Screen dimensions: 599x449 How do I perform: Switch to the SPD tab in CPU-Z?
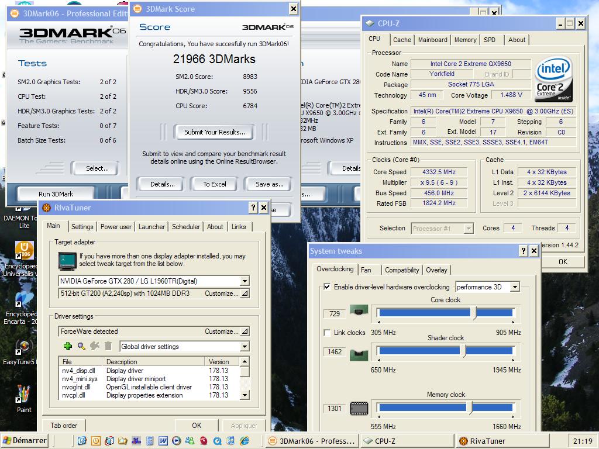[490, 40]
